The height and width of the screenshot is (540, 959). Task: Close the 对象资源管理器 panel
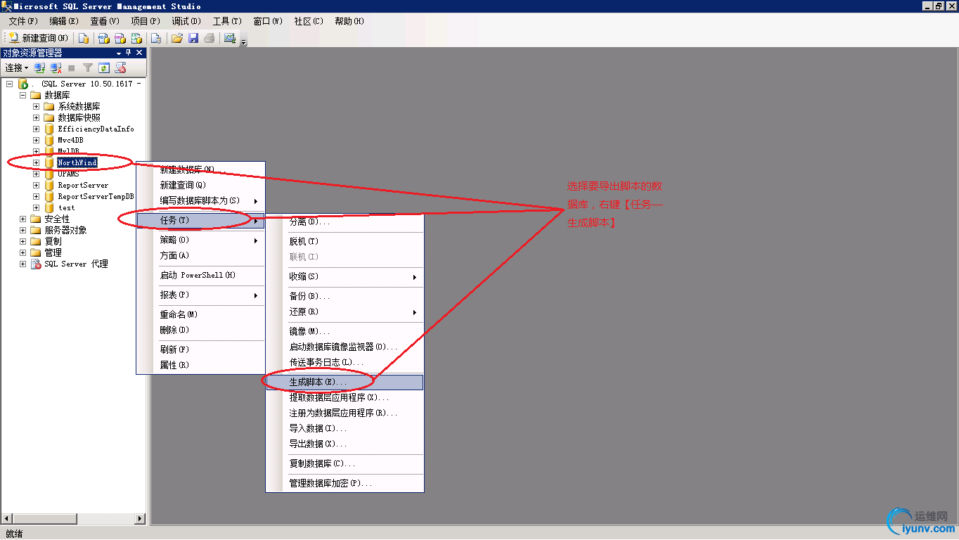click(x=139, y=53)
